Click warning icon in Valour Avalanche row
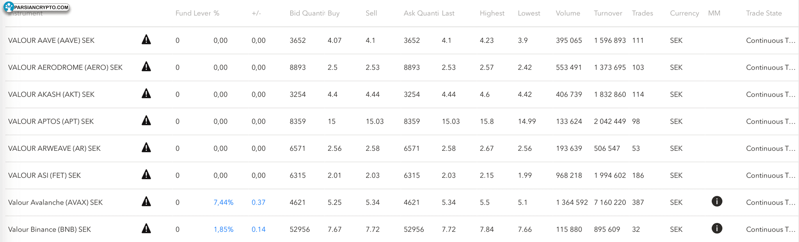Screen dimensions: 799x242 pyautogui.click(x=146, y=201)
